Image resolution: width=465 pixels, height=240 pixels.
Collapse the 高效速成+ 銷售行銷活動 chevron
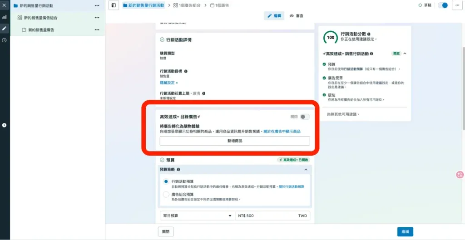405,54
